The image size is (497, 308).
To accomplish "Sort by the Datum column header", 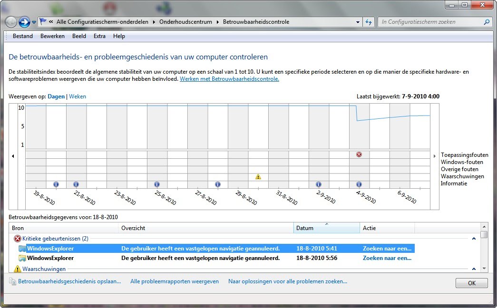I will (326, 228).
